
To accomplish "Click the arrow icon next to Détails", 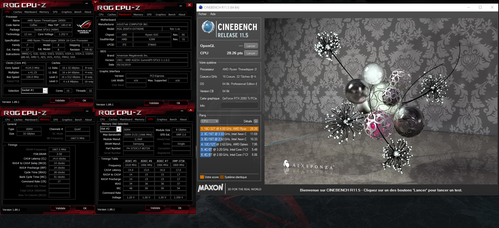I will point(256,121).
